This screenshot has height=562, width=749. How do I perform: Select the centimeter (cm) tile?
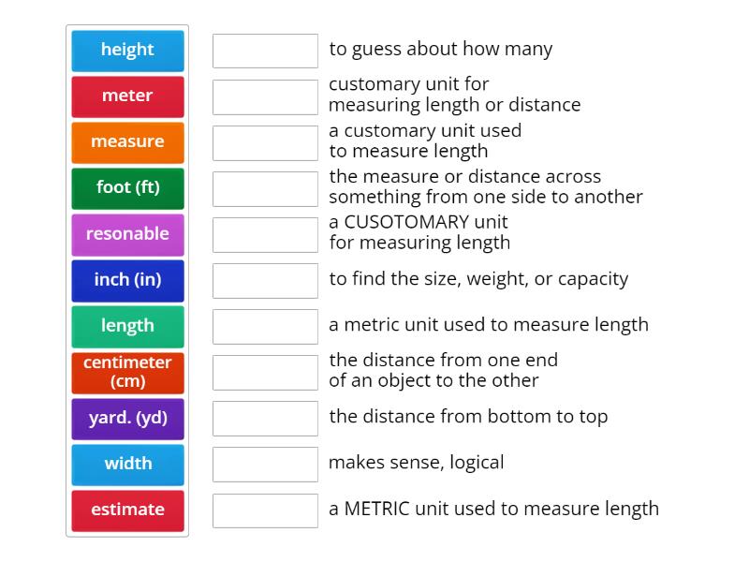pos(127,372)
